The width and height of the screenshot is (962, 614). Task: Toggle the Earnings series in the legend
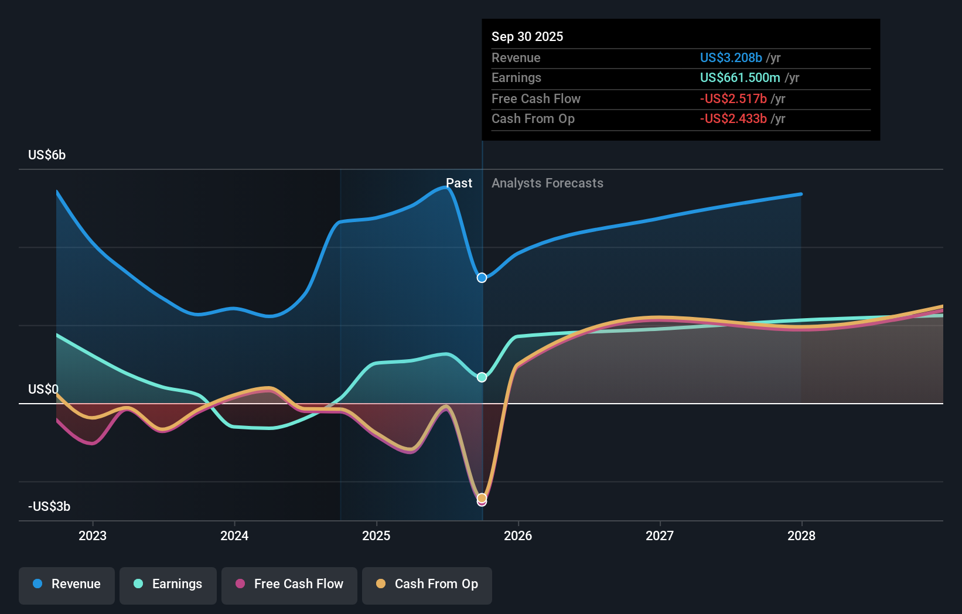(x=168, y=585)
